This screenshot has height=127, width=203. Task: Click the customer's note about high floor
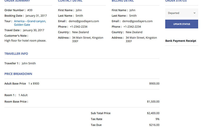[x=25, y=41]
